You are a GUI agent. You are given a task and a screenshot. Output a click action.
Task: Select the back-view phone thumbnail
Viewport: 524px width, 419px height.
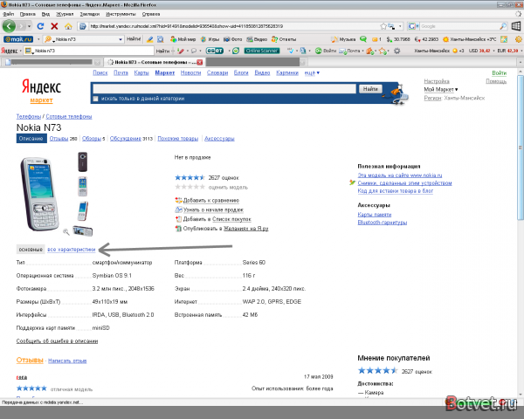tap(83, 161)
